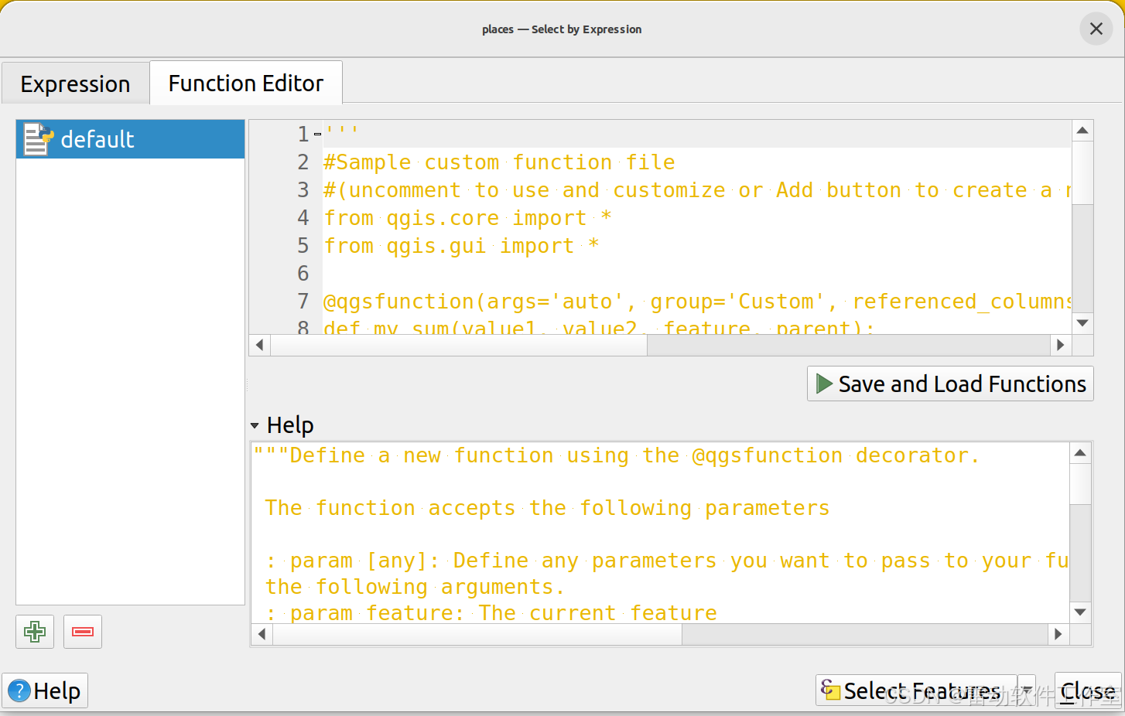Close the Select by Expression window
This screenshot has height=716, width=1125.
tap(1096, 29)
